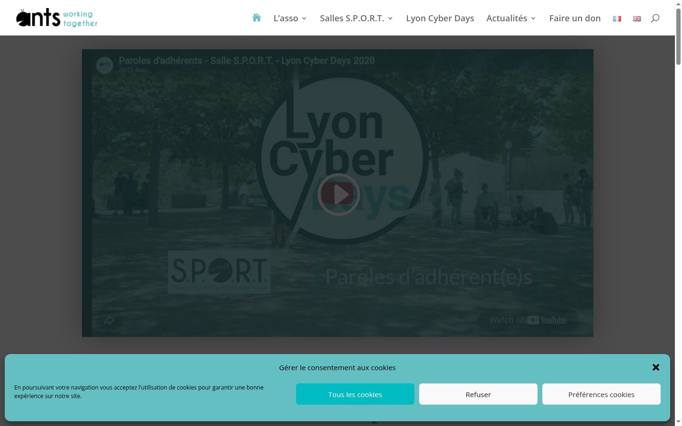682x426 pixels.
Task: Open the search magnifier icon
Action: pyautogui.click(x=655, y=18)
